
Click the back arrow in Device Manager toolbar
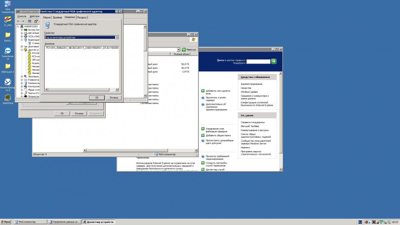tap(18, 21)
